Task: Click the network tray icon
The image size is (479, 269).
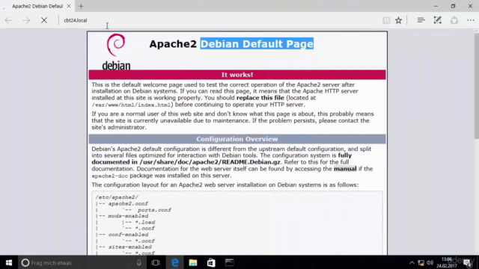Action: [421, 262]
